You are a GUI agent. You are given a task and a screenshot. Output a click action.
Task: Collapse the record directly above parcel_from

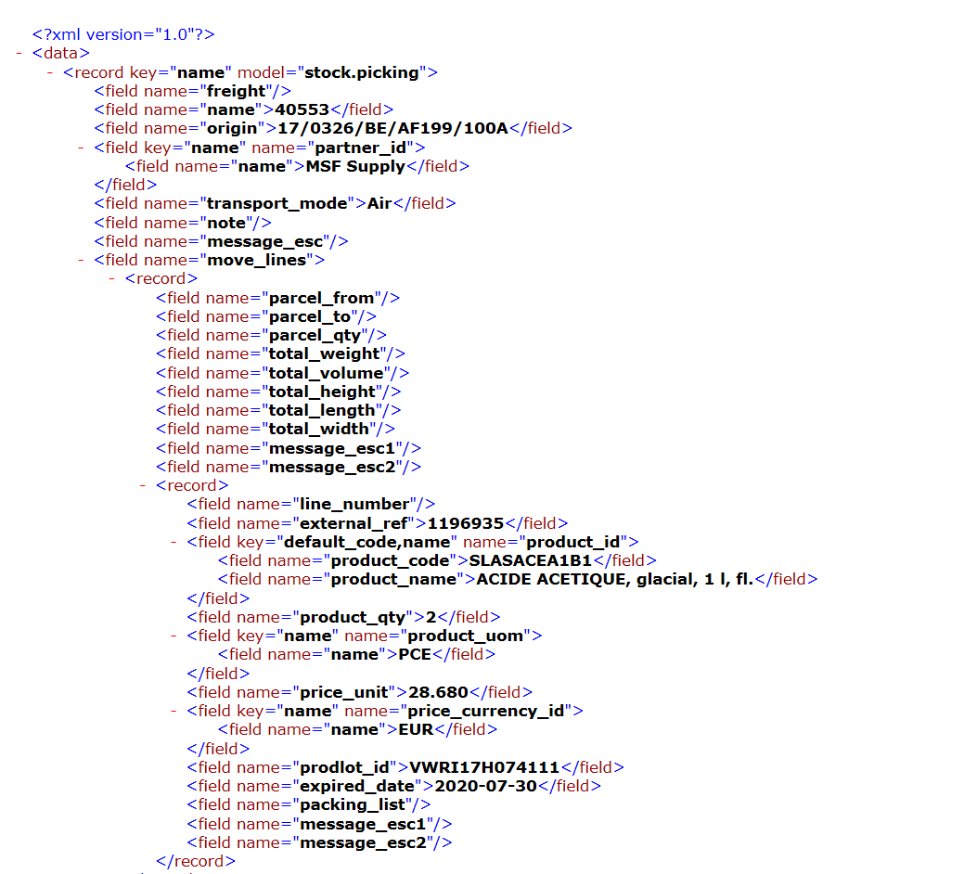point(112,278)
